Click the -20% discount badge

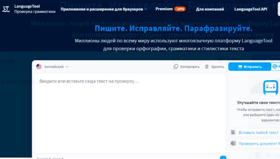pos(180,9)
